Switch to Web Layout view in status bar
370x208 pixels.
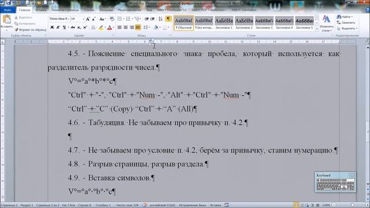(307, 205)
